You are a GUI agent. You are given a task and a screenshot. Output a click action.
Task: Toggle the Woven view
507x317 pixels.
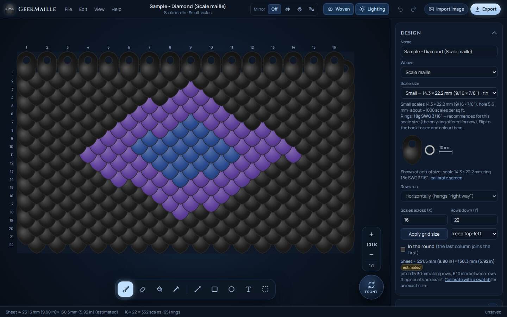point(338,9)
